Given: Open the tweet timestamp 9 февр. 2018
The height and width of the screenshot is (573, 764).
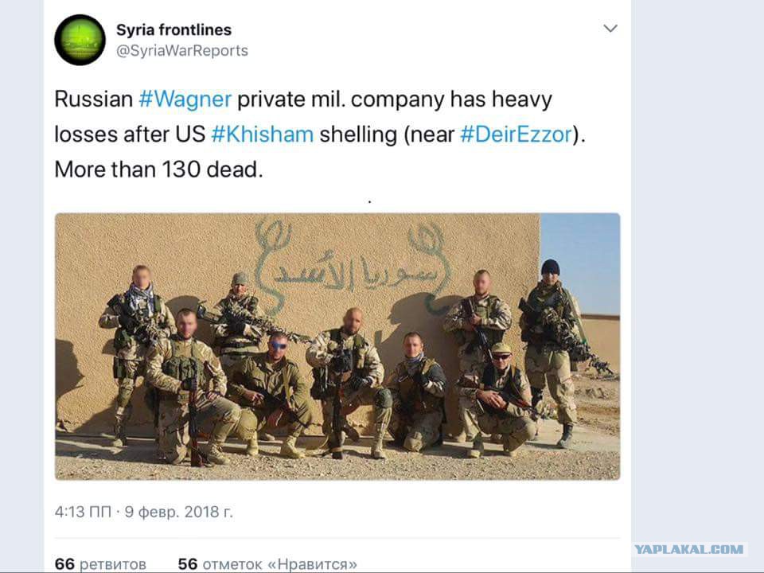Looking at the screenshot, I should pos(179,512).
